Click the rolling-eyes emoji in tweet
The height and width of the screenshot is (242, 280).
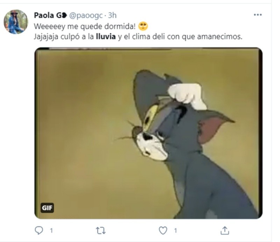pyautogui.click(x=143, y=26)
